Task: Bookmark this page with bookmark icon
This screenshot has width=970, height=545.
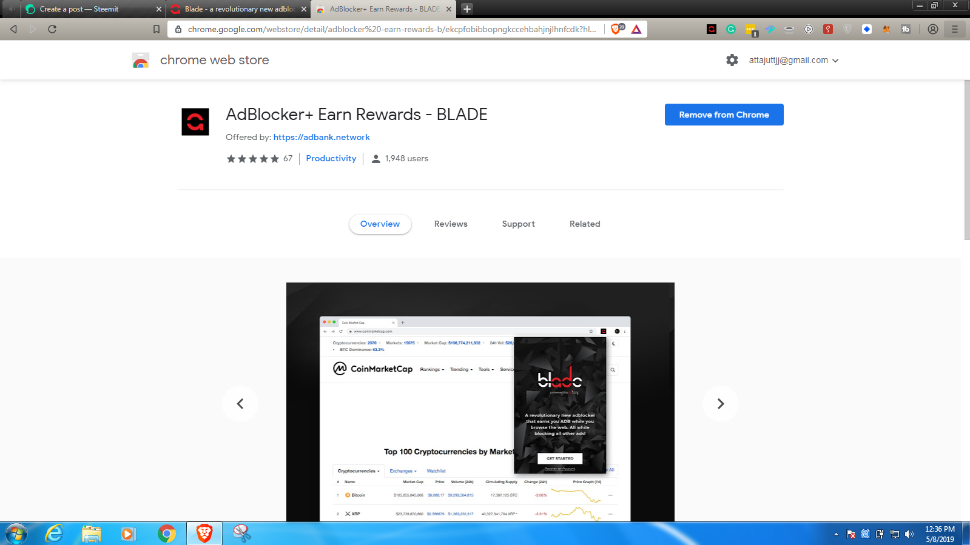Action: point(157,29)
